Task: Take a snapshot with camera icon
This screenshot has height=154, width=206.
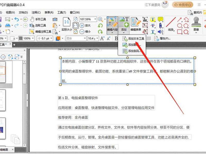Action: pyautogui.click(x=55, y=20)
